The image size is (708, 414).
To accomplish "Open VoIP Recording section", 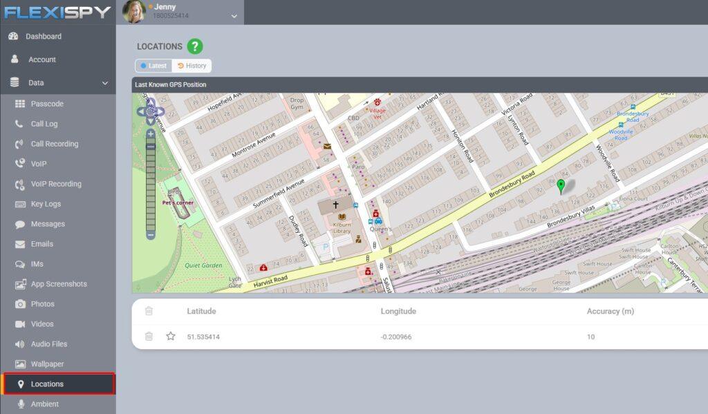I will 58,184.
